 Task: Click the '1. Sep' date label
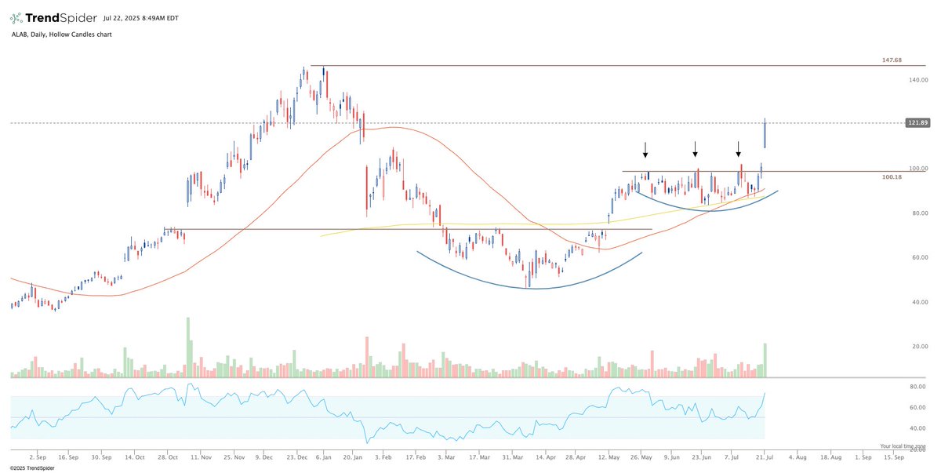pyautogui.click(x=863, y=456)
